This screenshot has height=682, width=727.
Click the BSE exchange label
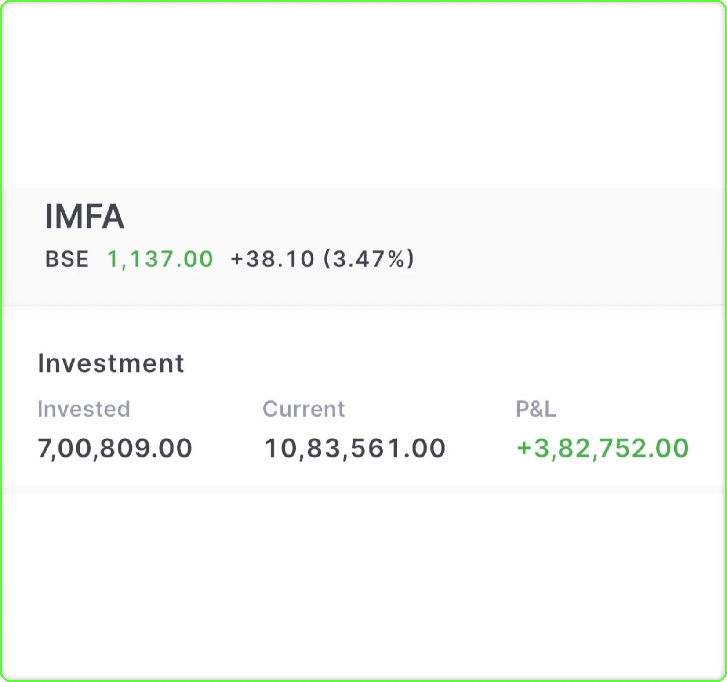click(x=67, y=259)
